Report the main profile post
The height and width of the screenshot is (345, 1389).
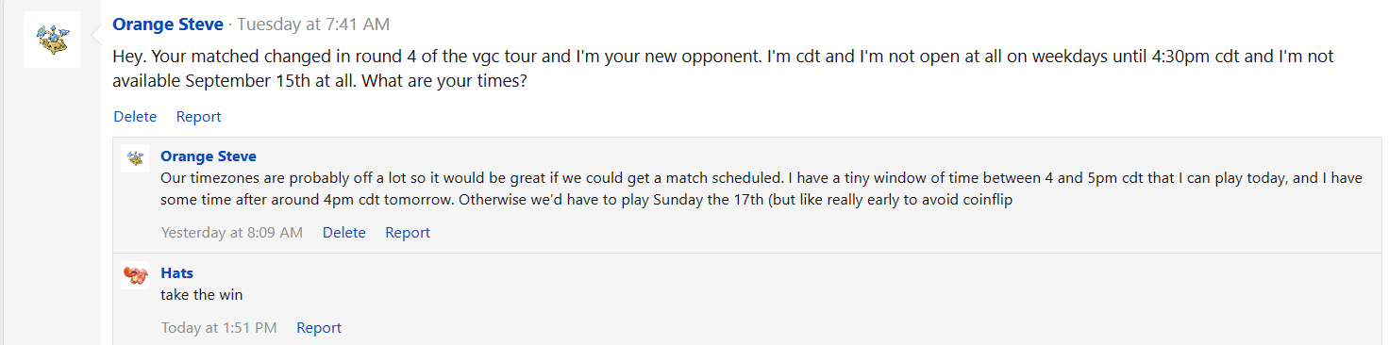point(198,117)
